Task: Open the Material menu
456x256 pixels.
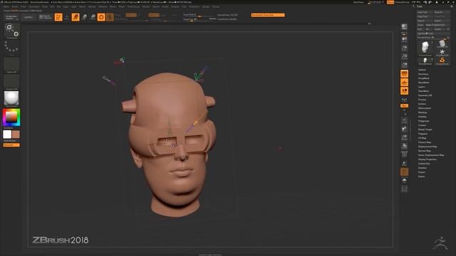Action: tap(103, 6)
